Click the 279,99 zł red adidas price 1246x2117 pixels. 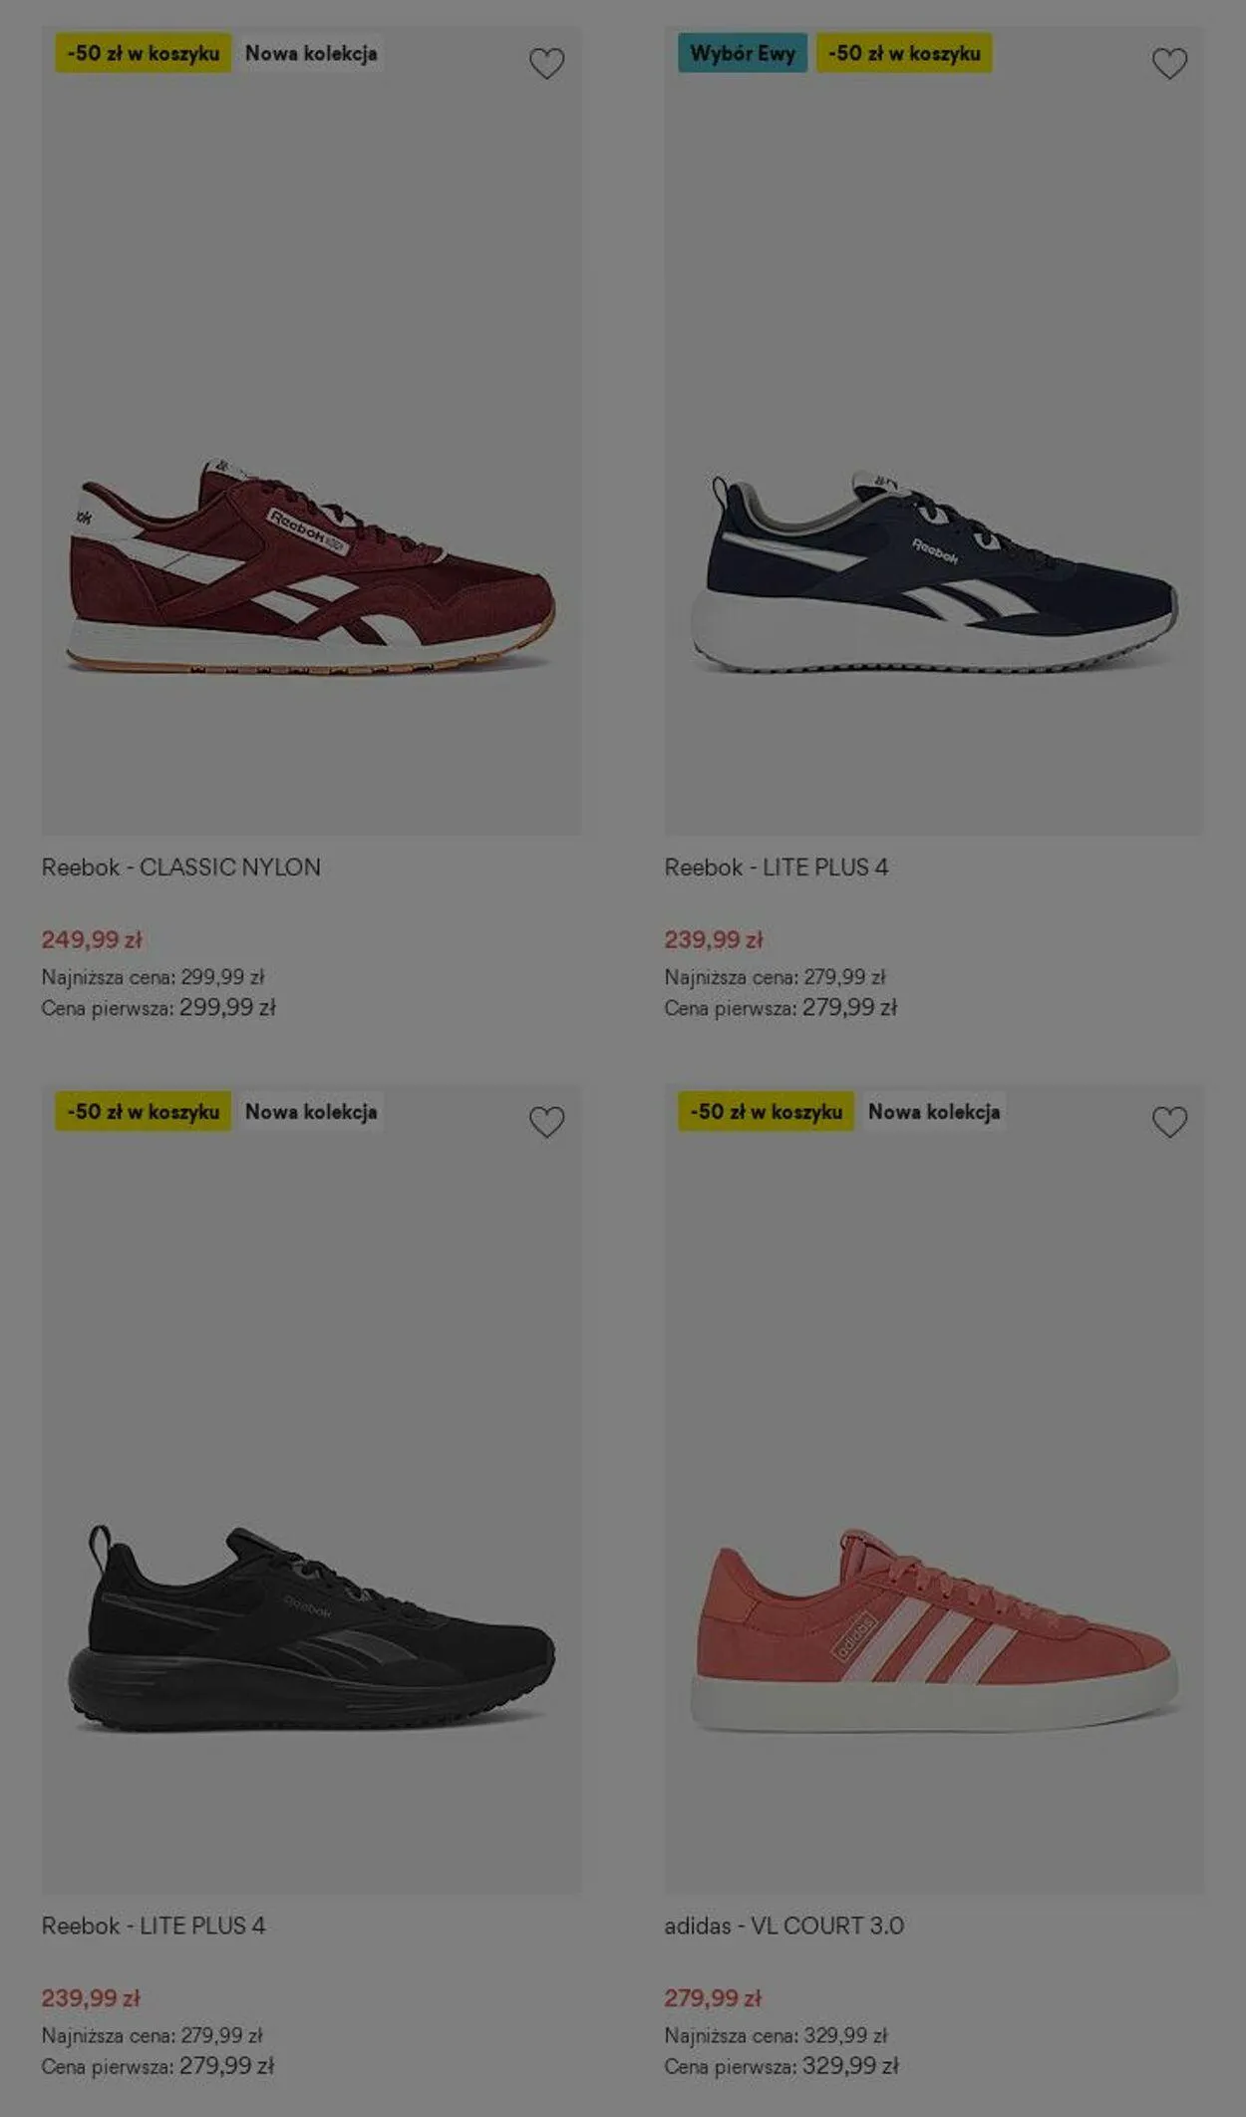[713, 1997]
